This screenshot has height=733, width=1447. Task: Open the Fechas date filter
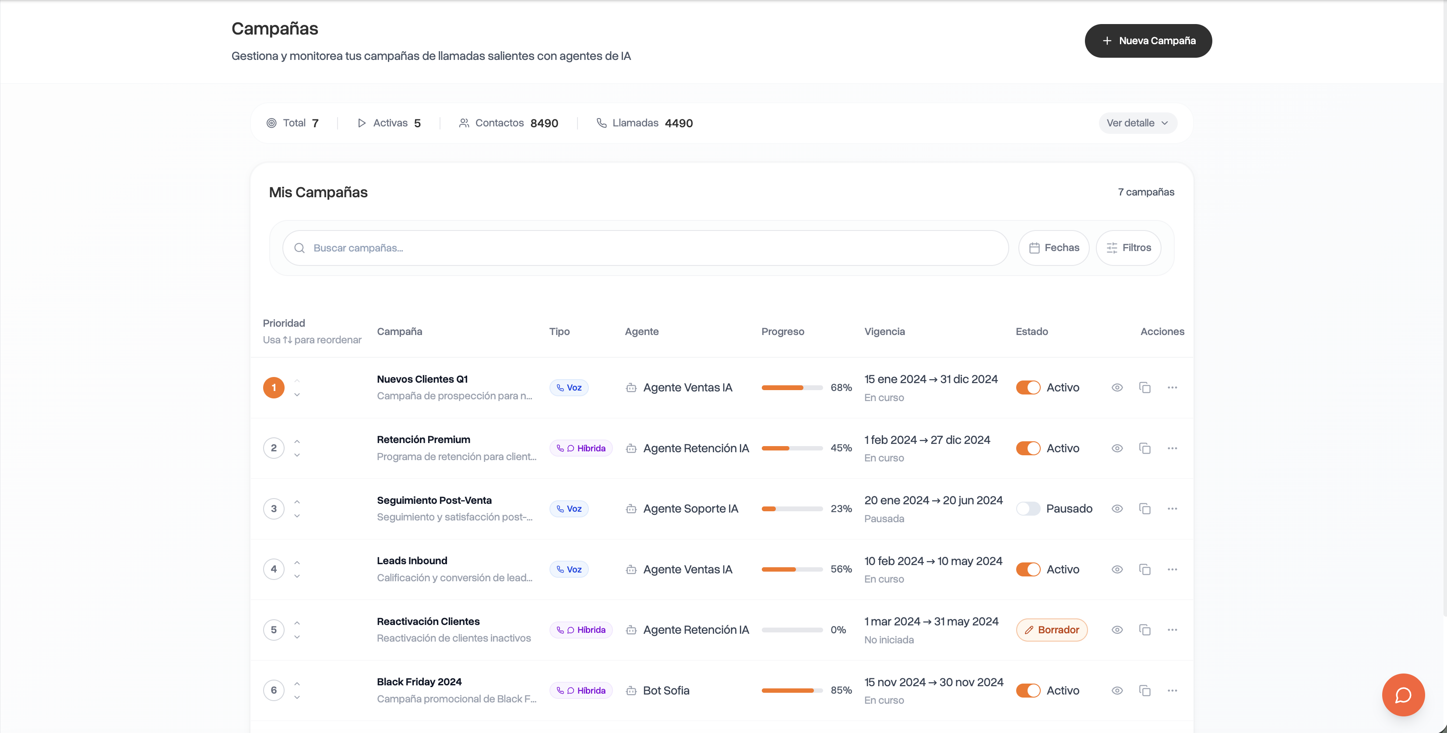(1053, 248)
